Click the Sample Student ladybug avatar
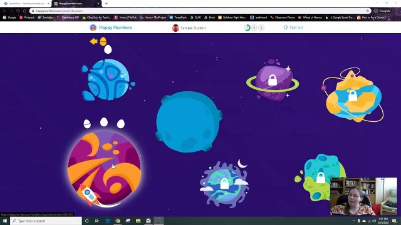 tap(175, 27)
